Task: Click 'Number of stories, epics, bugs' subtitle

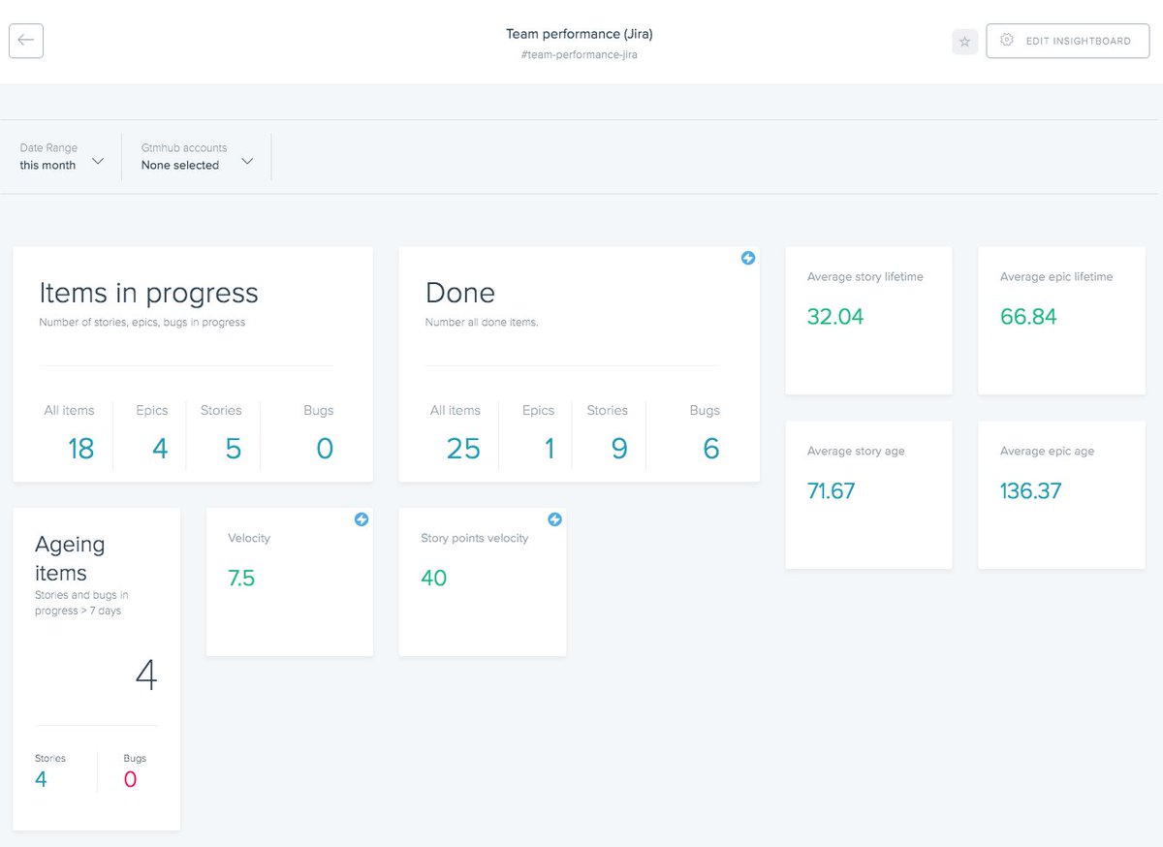Action: pos(142,323)
